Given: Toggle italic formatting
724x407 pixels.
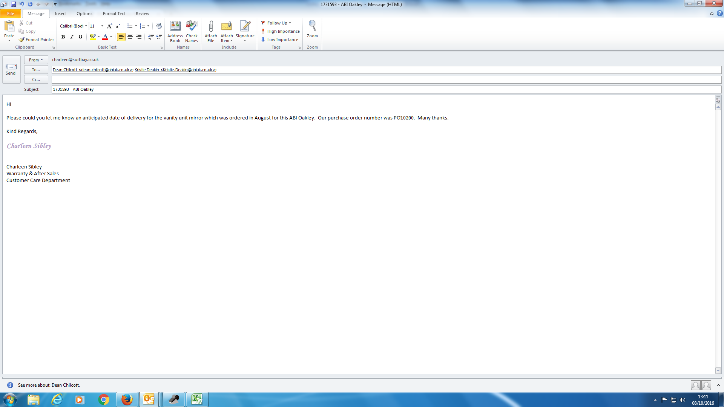Looking at the screenshot, I should tap(72, 37).
